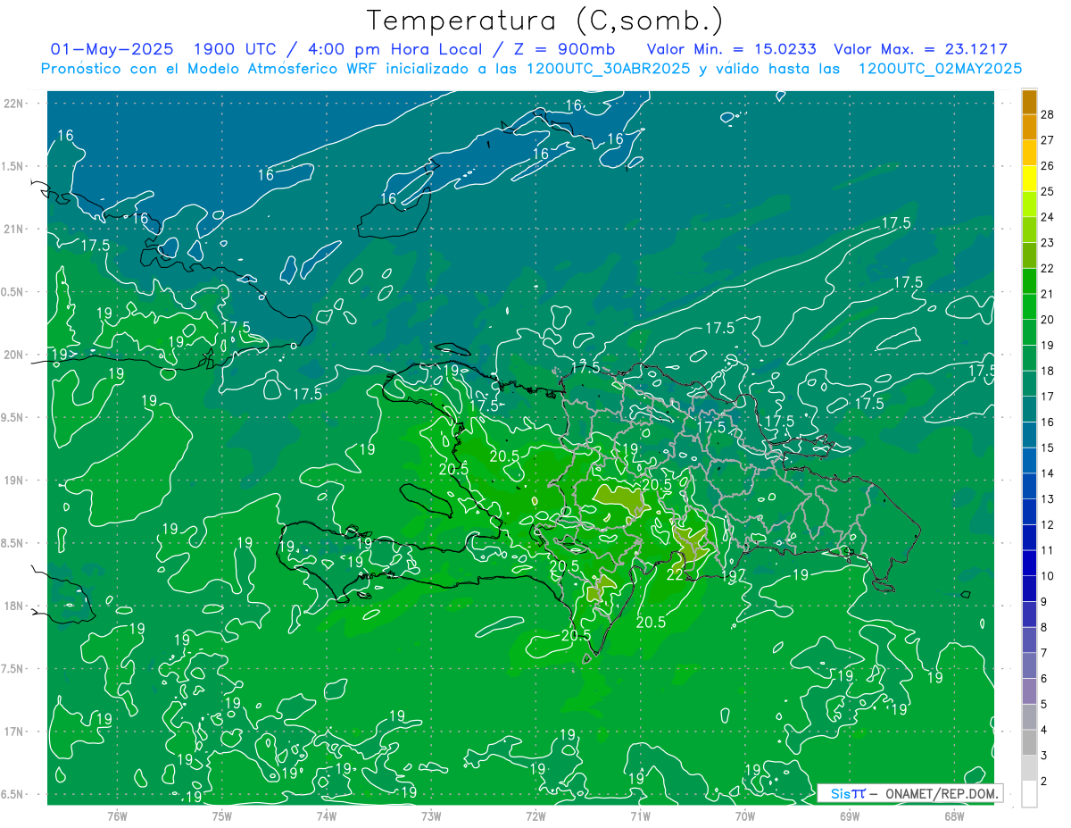Click 'Pronóstico con el Modelo Atmosférico WRF' text
1071x828 pixels.
211,69
